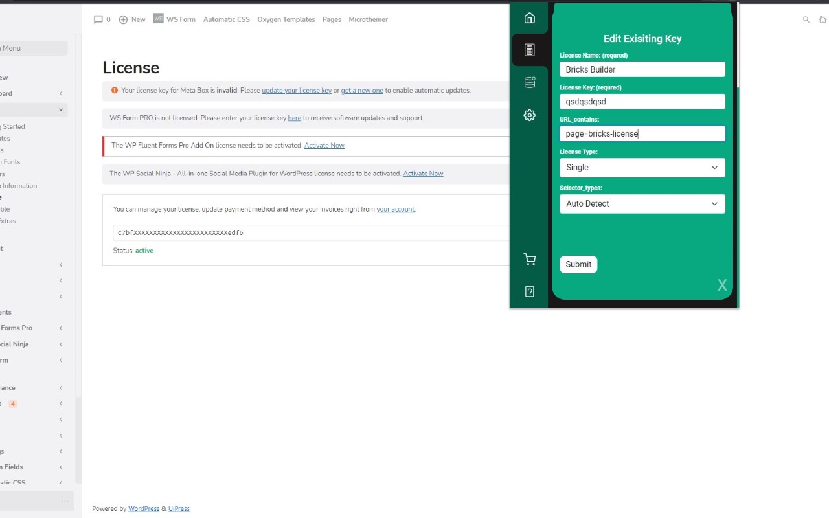The image size is (829, 518).
Task: Expand the Social Ninja sidebar submenu chevron
Action: pyautogui.click(x=61, y=344)
